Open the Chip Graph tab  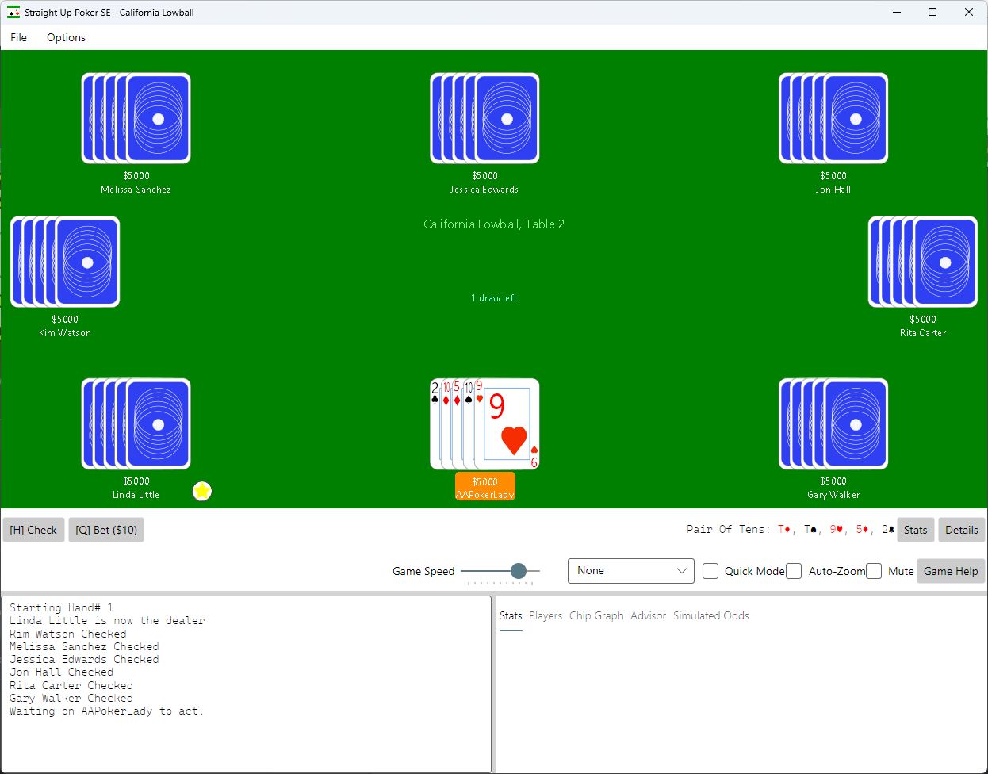point(596,615)
